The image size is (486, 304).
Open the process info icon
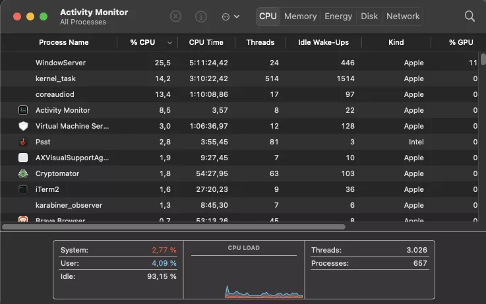point(201,16)
